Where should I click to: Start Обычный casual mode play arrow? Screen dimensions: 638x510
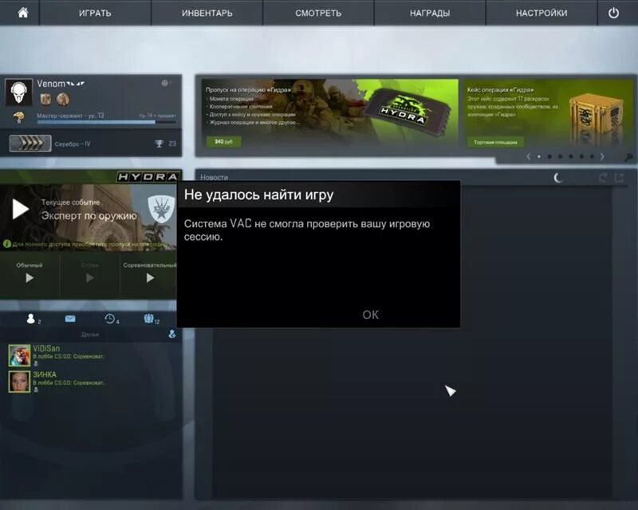pos(30,278)
